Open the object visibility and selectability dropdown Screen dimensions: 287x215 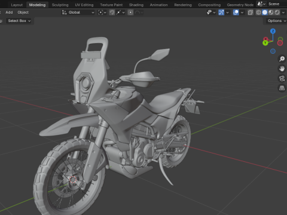tap(211, 13)
